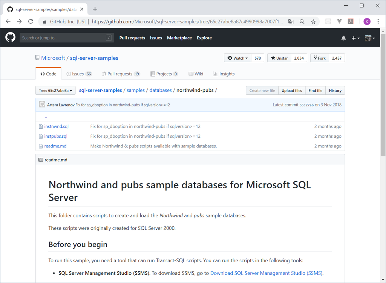Go to samples breadcrumb folder
This screenshot has width=386, height=283.
[136, 90]
